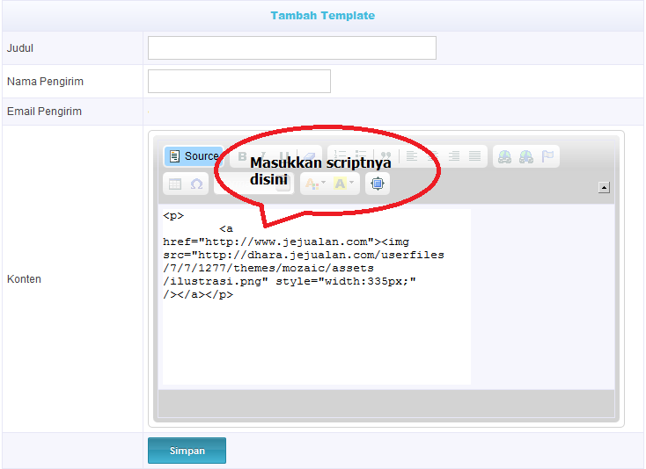Viewport: 646px width, 469px height.
Task: Focus the Nama Pengirim input field
Action: pyautogui.click(x=239, y=82)
